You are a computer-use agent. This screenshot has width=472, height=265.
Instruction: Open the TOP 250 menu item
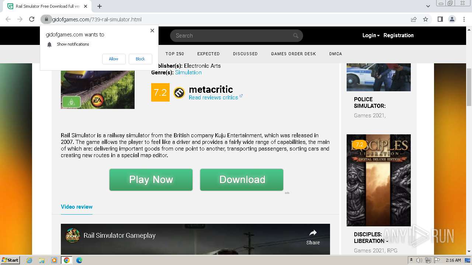click(175, 54)
